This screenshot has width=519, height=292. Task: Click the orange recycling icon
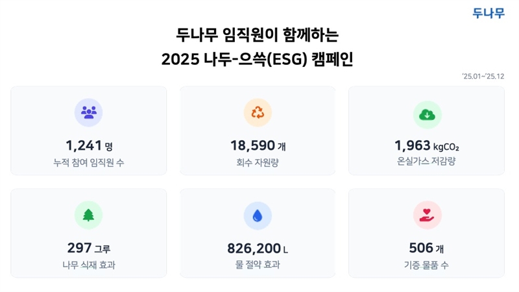pos(258,113)
